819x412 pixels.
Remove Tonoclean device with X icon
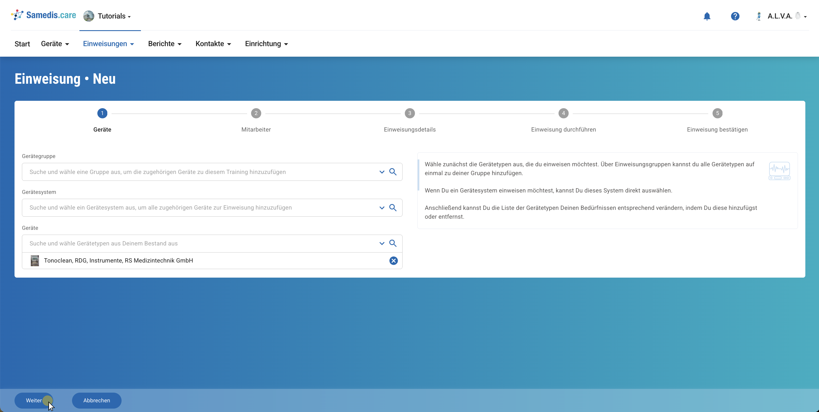point(393,261)
